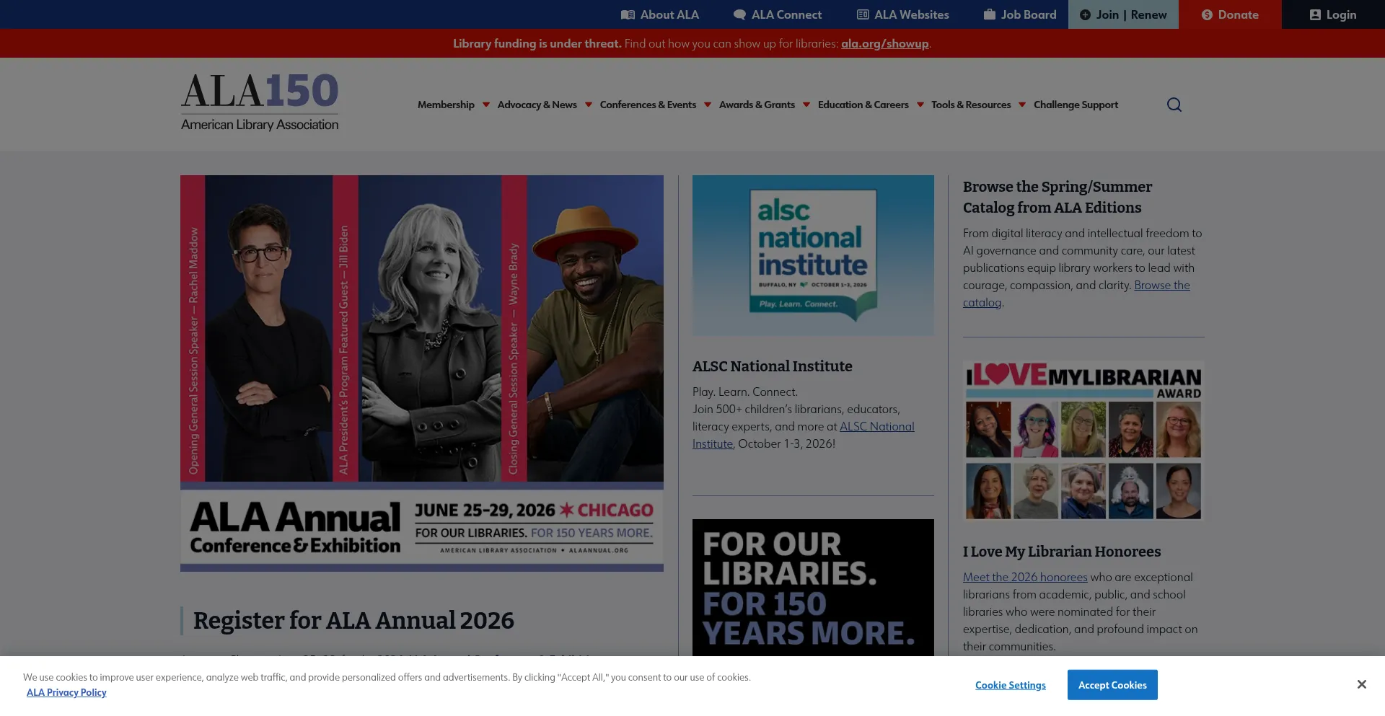
Task: Open the Meet the 2026 honorees link
Action: 1025,578
